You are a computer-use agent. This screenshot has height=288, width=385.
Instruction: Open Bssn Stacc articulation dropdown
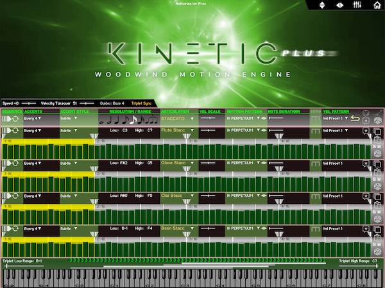177,228
